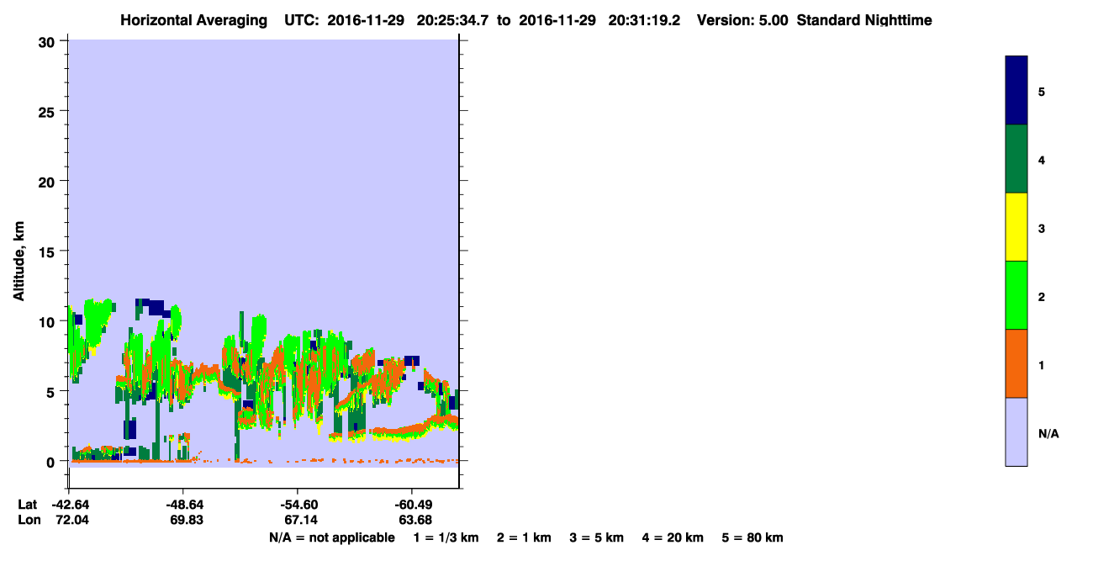1093x561 pixels.
Task: Click the latitude value '-42.64'
Action: coord(69,504)
